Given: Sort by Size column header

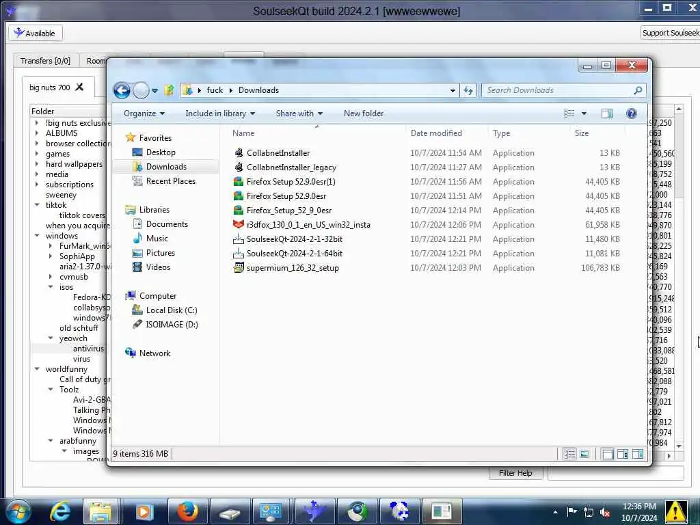Looking at the screenshot, I should 582,133.
